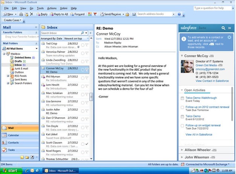Viewport: 236px width, 174px height.
Task: Click the message list scrollbar thumb
Action: (91, 97)
